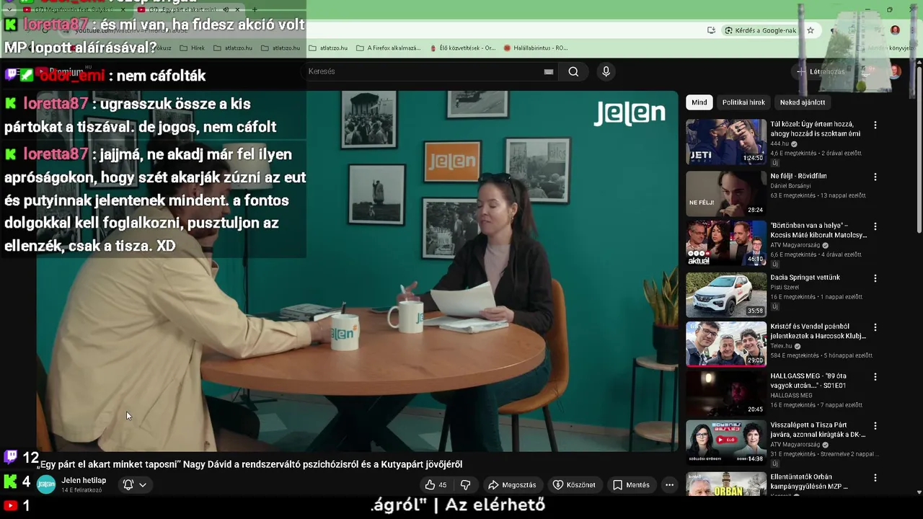The height and width of the screenshot is (519, 923).
Task: Select the Neked ajánlott filter chip
Action: point(803,102)
